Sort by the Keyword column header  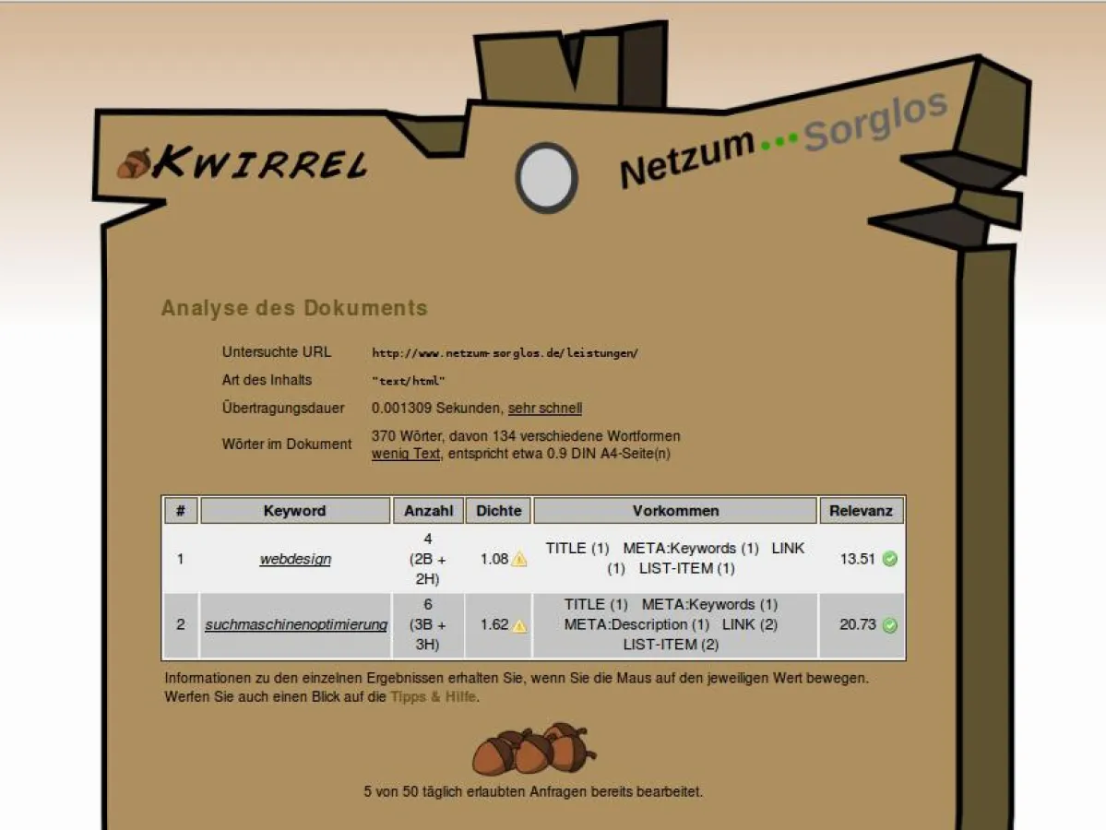tap(294, 510)
